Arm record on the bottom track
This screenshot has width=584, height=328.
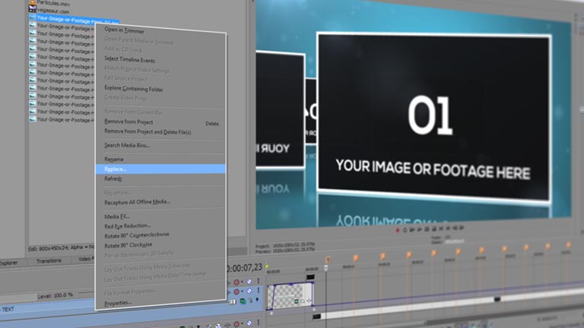click(236, 324)
